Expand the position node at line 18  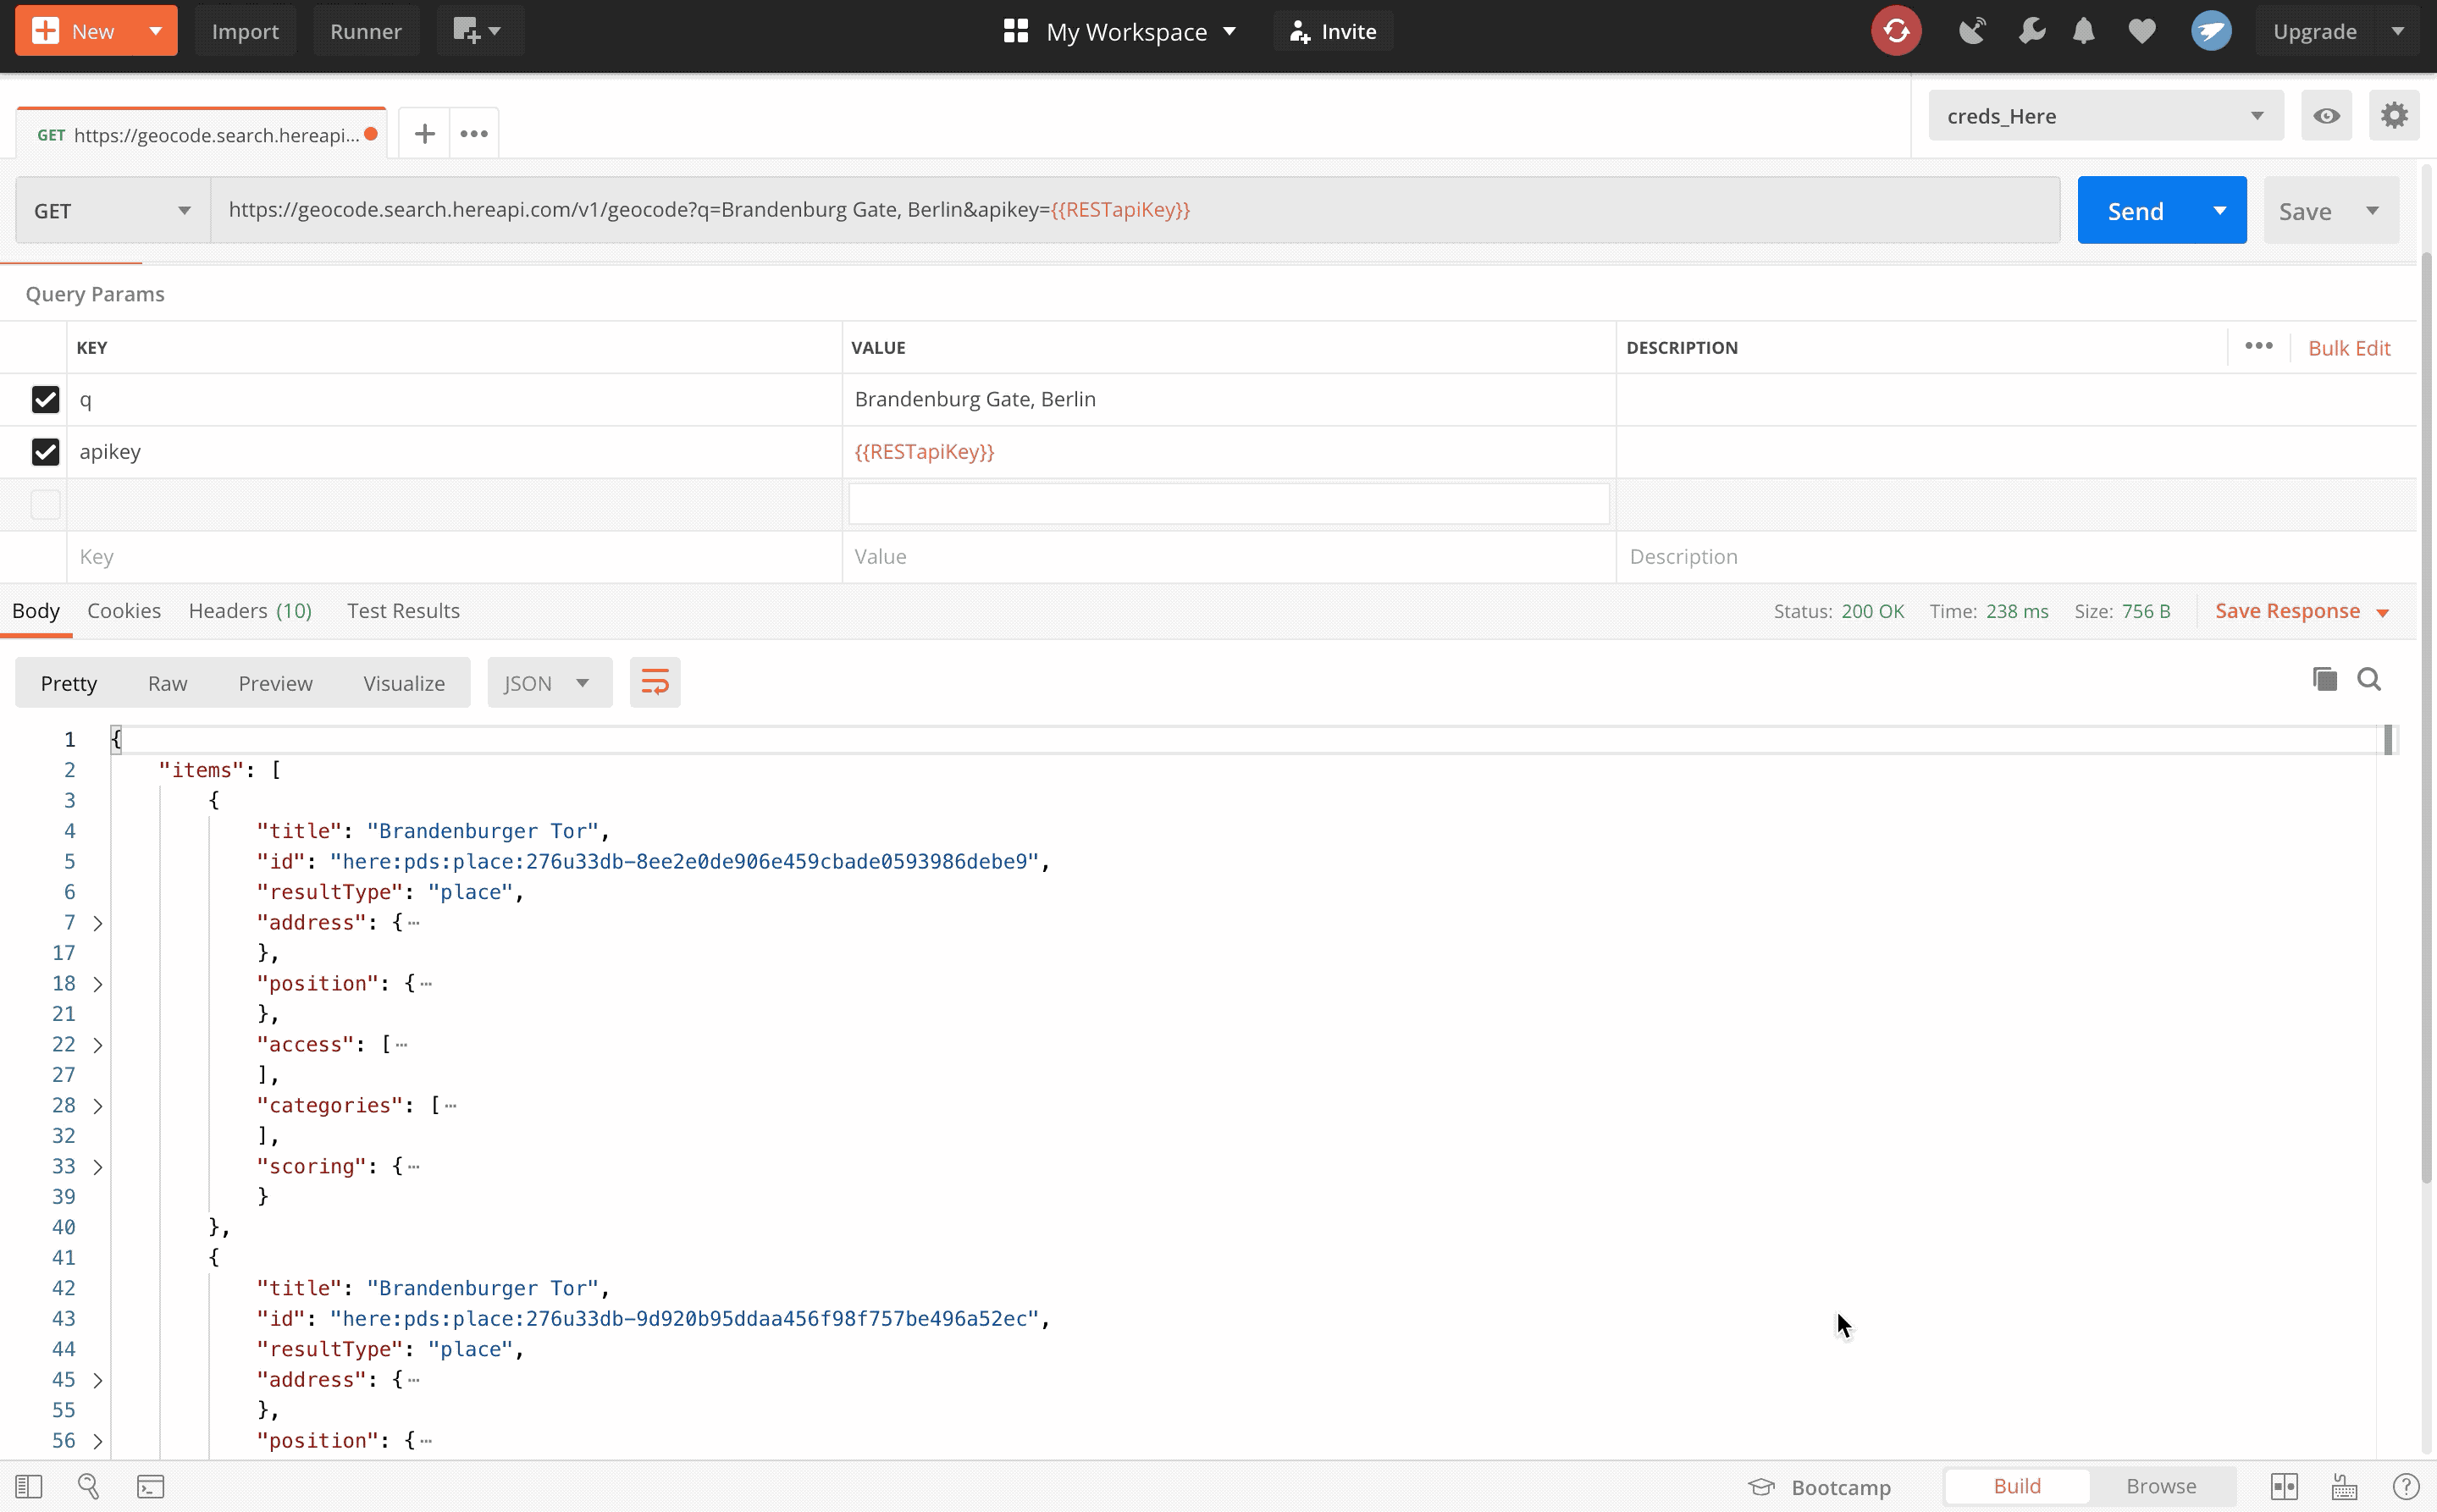(98, 984)
